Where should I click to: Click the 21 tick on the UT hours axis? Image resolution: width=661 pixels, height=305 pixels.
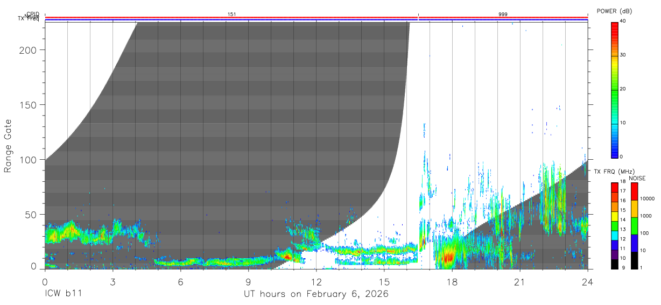tap(519, 282)
